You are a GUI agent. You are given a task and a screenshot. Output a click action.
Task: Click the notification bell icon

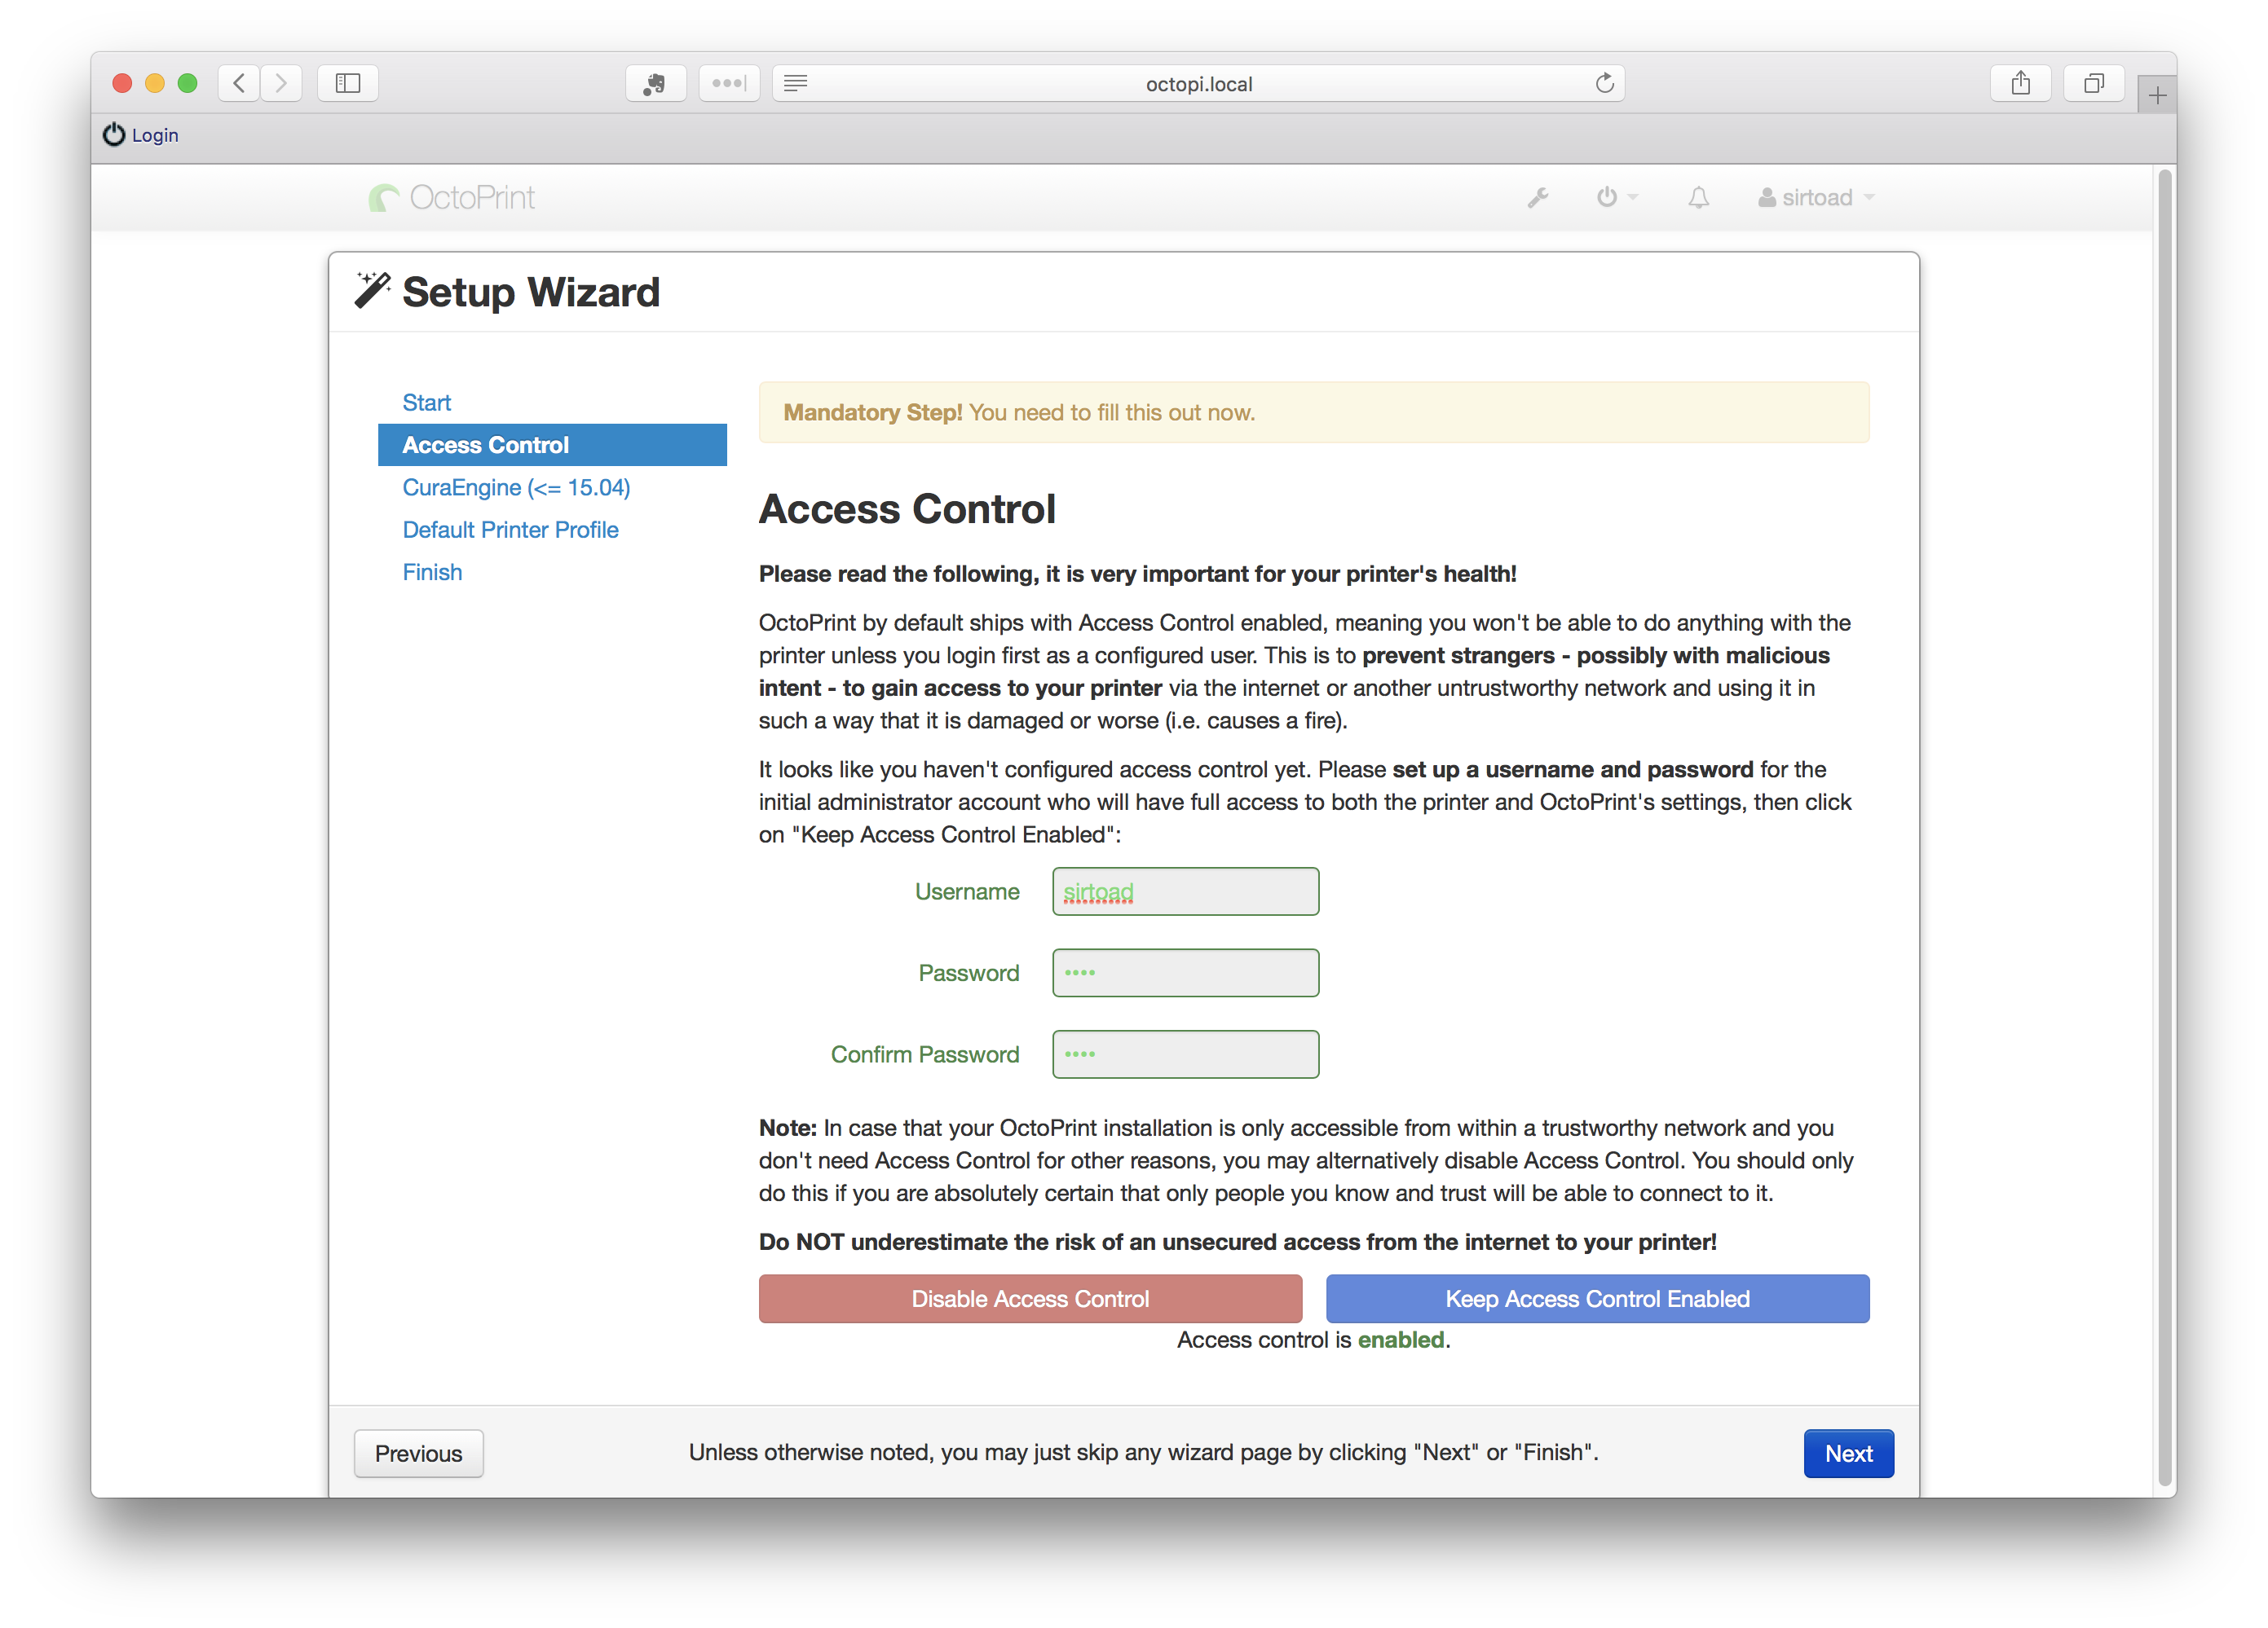[1699, 198]
